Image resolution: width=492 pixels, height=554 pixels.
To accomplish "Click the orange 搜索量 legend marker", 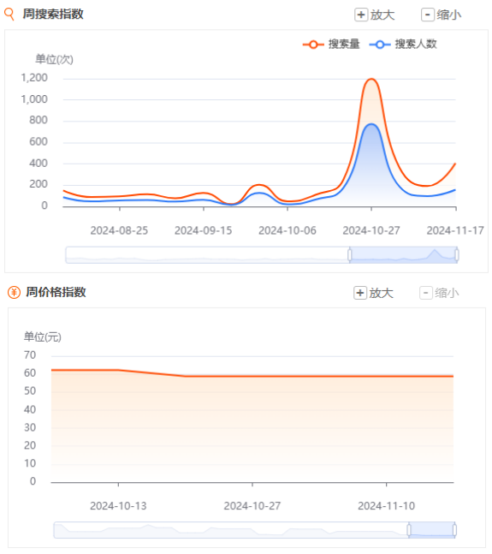I will coord(312,45).
